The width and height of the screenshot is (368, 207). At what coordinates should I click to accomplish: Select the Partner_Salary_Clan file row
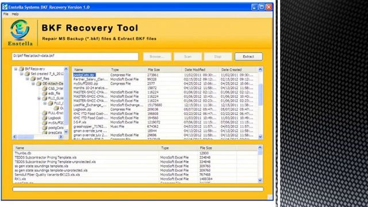[165, 79]
